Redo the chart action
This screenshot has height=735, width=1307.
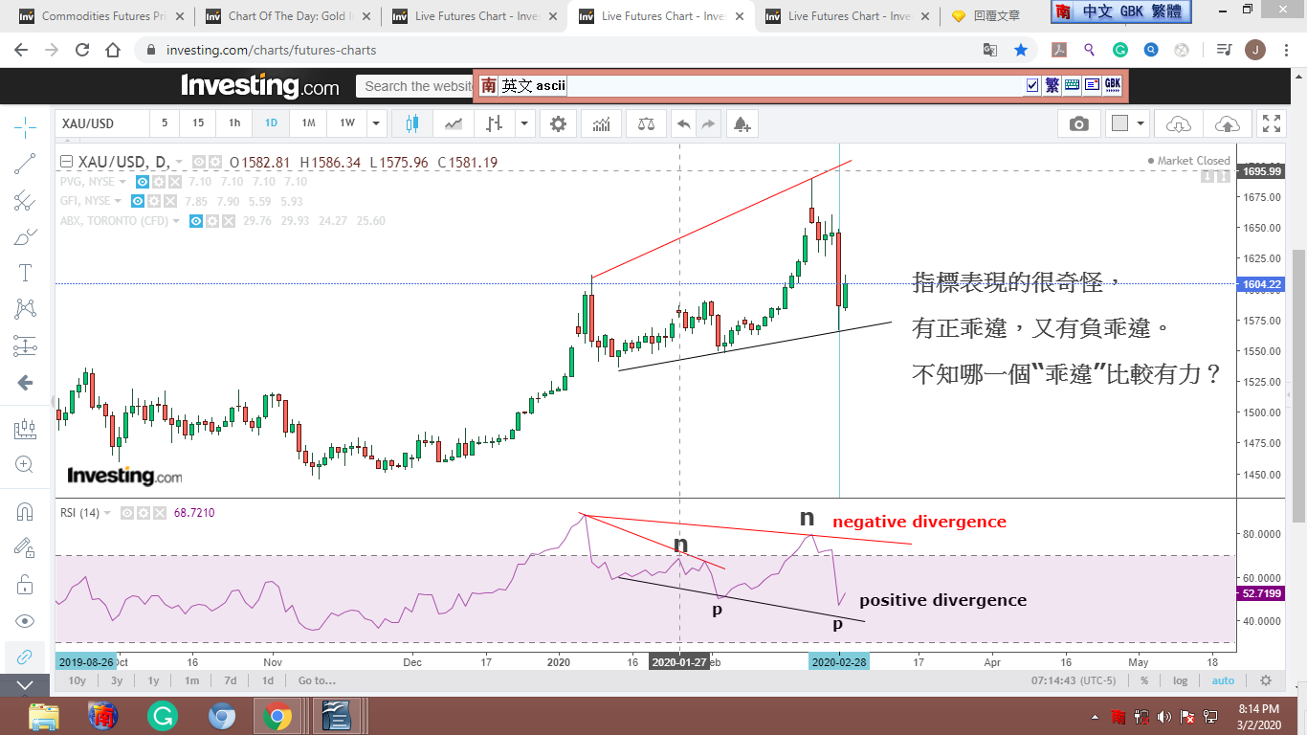click(x=709, y=123)
